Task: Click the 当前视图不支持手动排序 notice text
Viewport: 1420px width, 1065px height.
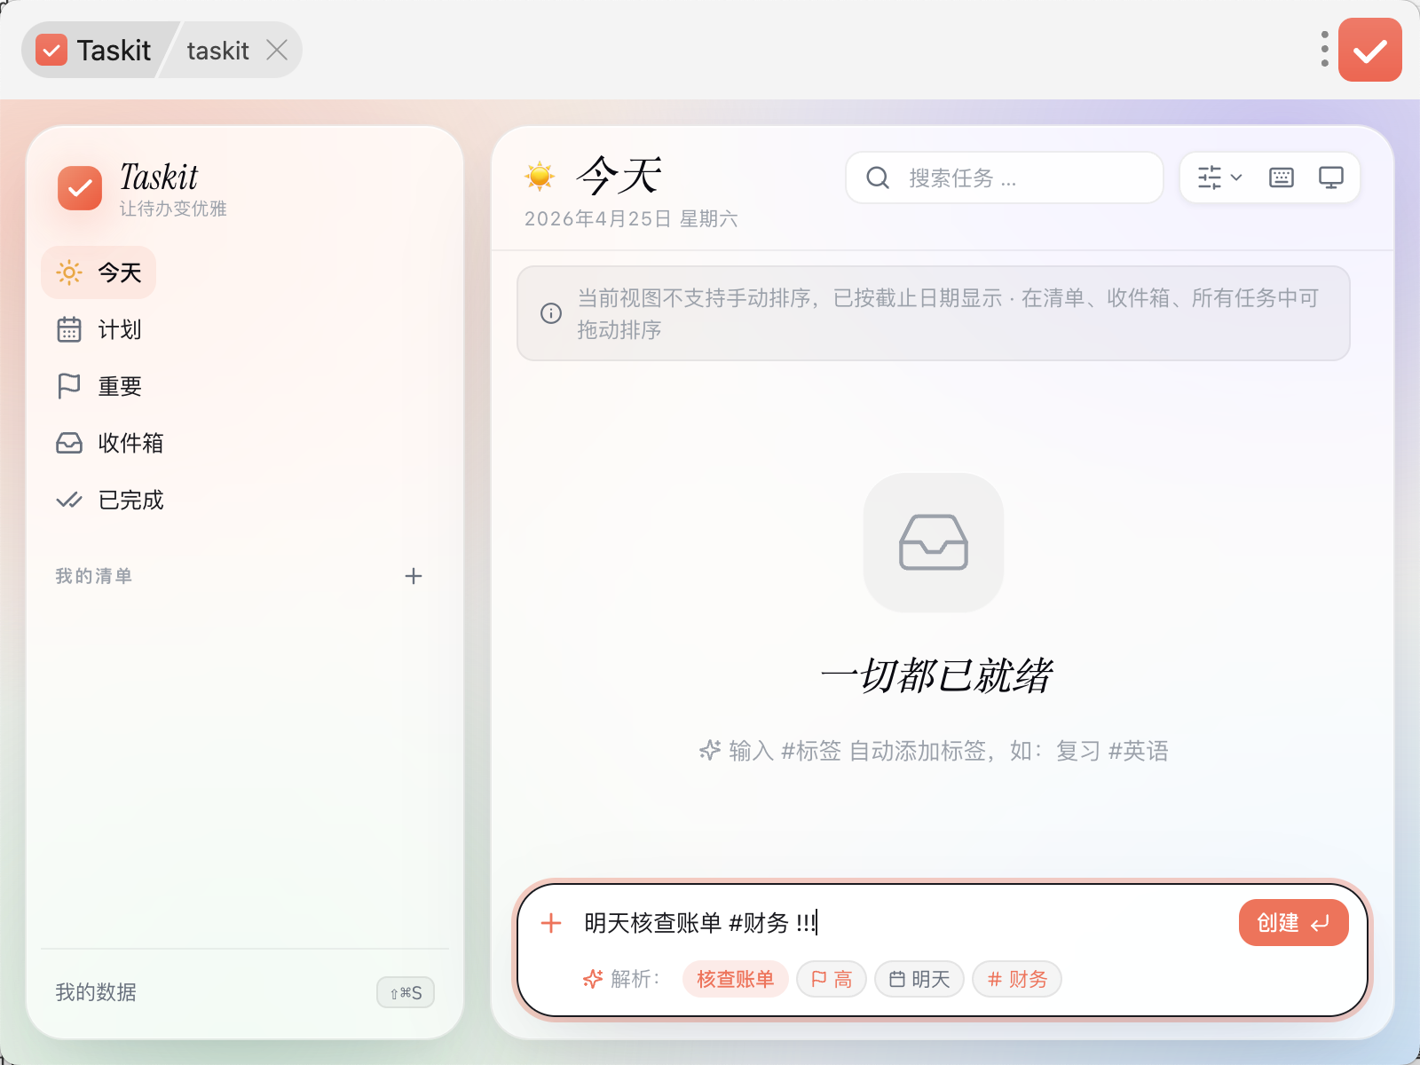Action: (948, 313)
